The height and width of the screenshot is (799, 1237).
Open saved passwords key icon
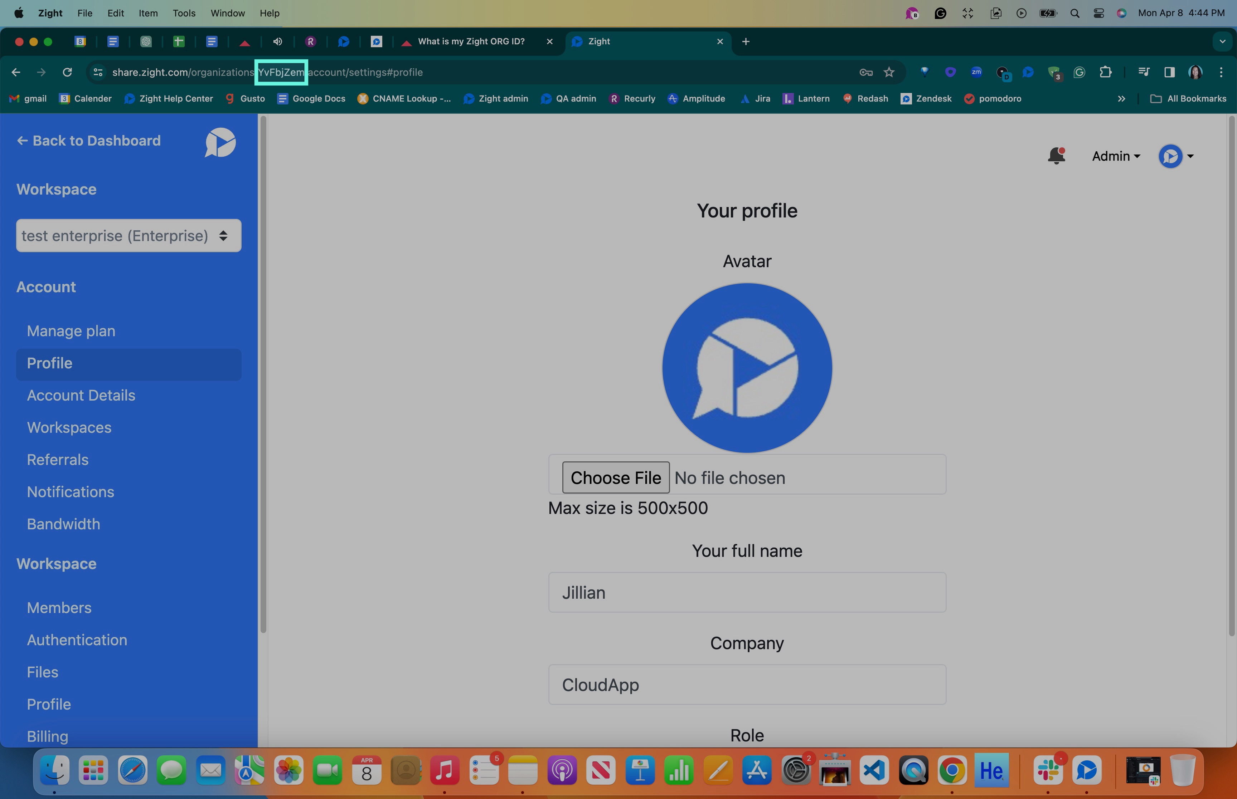coord(866,72)
